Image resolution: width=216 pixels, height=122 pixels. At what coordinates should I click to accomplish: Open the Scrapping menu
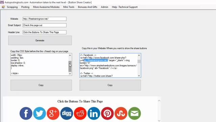click(12, 7)
